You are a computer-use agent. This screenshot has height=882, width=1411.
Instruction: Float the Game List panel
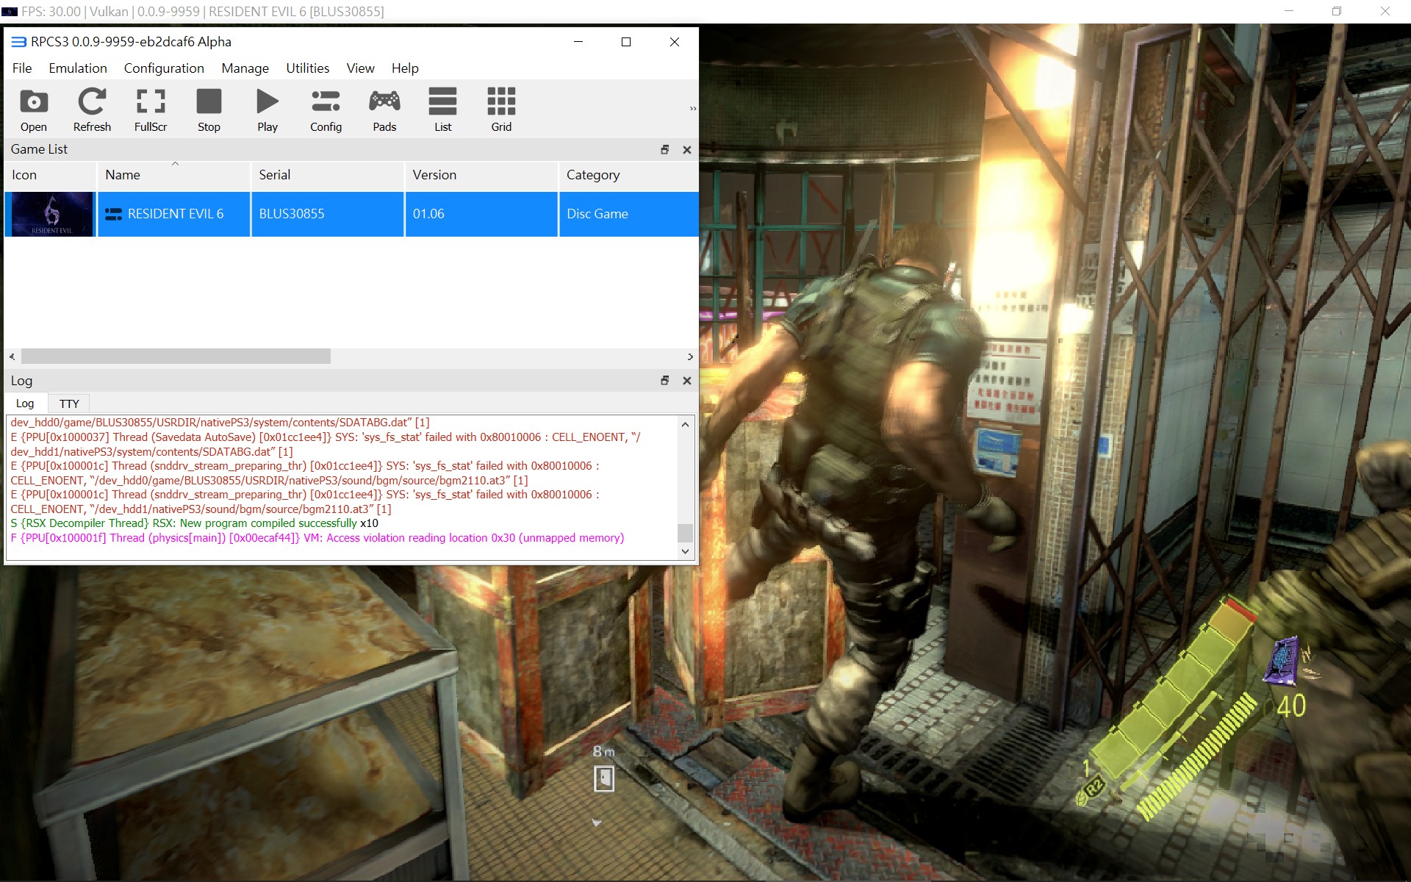[x=665, y=149]
